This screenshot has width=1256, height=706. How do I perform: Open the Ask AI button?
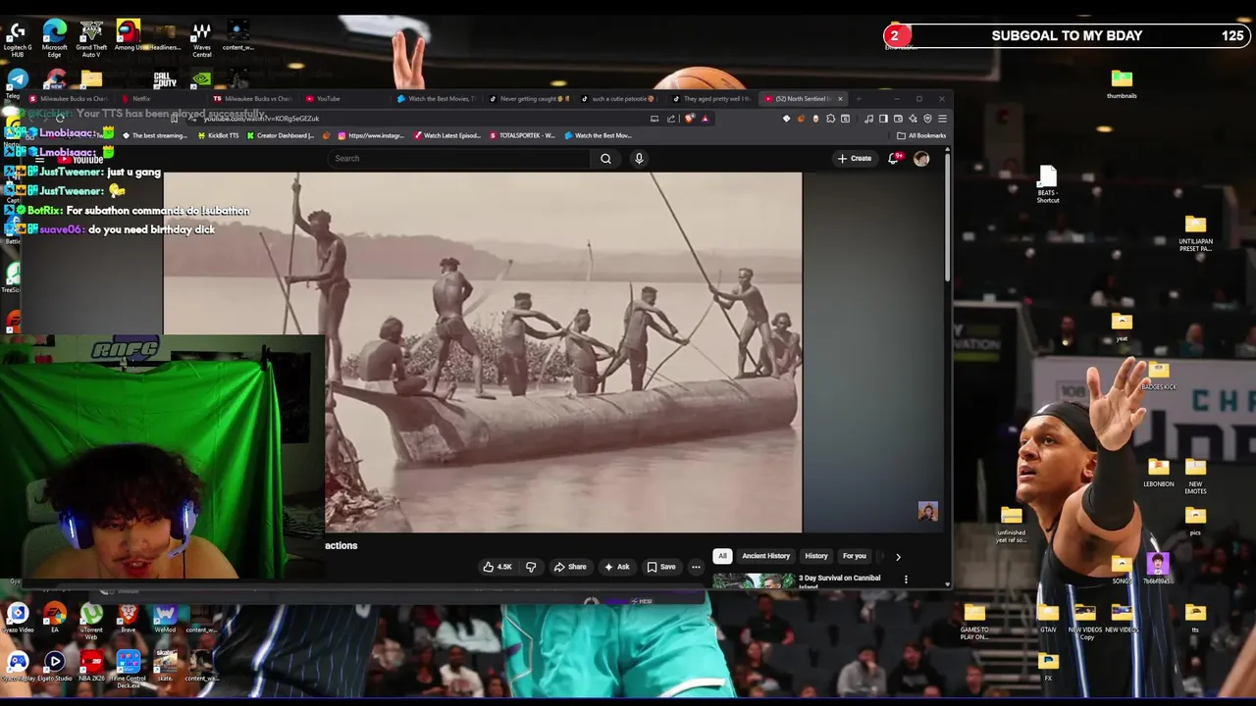click(x=616, y=567)
